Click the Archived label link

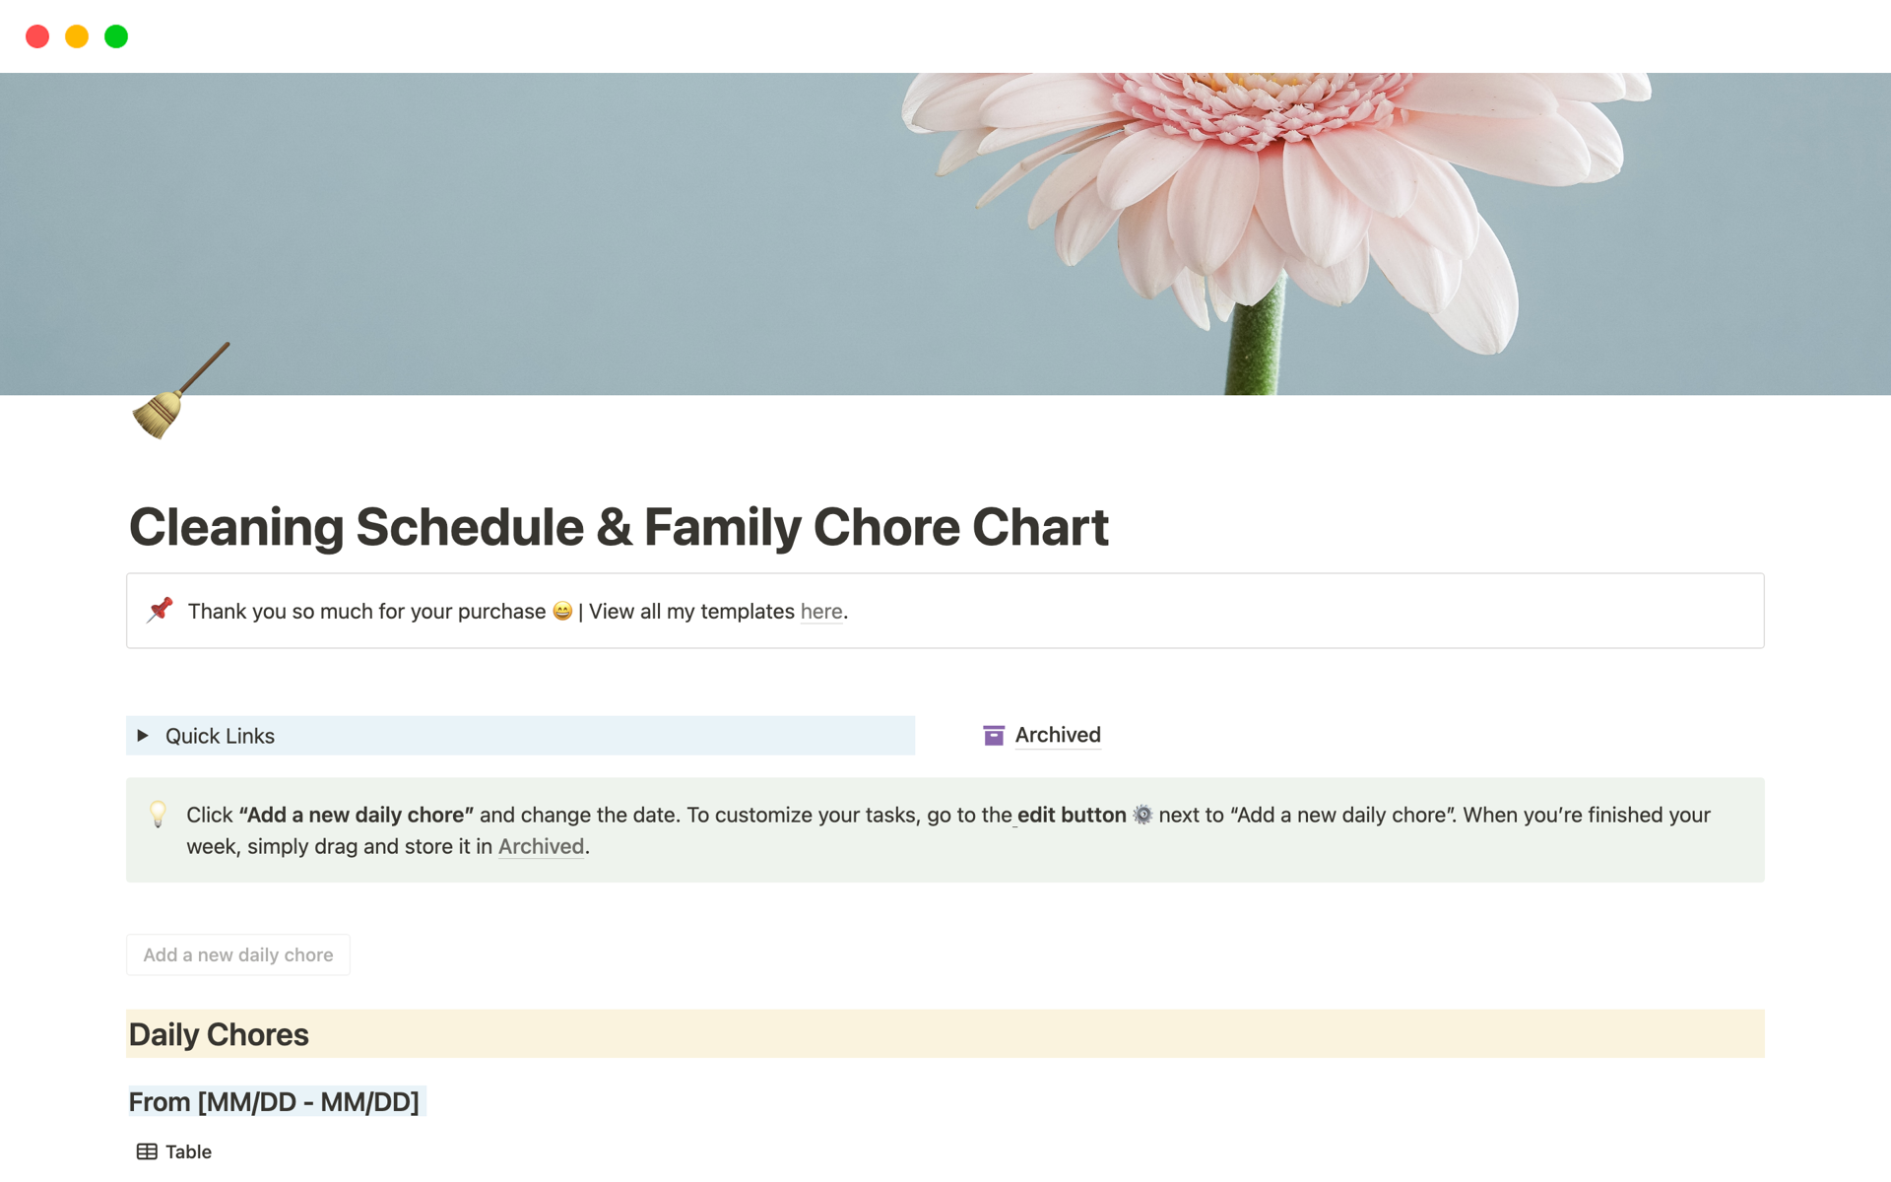pos(1057,734)
